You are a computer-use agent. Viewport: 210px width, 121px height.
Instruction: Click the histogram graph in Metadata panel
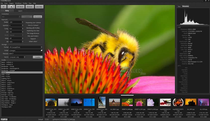193,16
